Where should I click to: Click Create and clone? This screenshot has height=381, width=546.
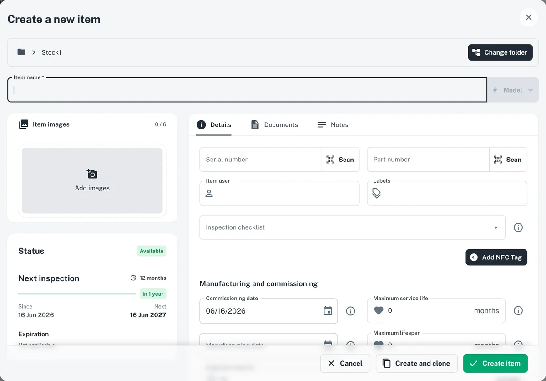coord(416,363)
